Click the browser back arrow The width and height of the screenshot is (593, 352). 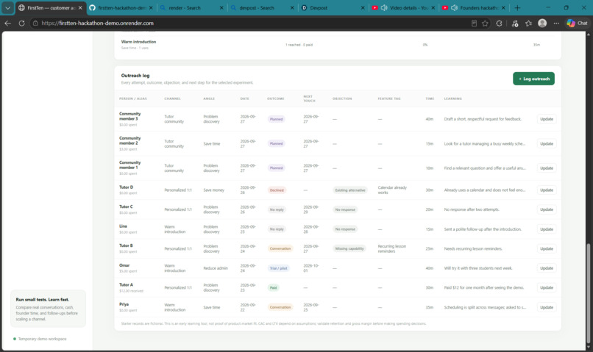(x=7, y=23)
